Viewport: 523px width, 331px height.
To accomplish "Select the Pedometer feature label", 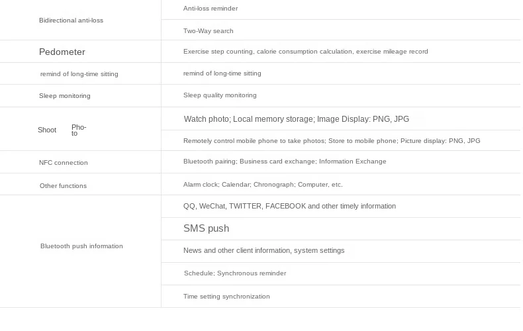I will click(x=62, y=52).
